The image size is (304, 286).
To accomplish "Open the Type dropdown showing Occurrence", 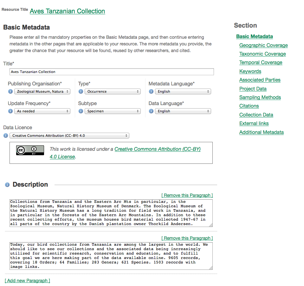I will (113, 91).
